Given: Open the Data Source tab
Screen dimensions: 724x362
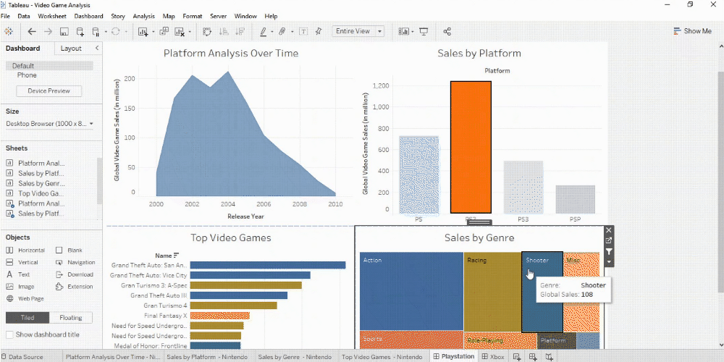Looking at the screenshot, I should click(23, 356).
